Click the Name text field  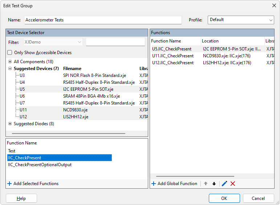coord(103,20)
